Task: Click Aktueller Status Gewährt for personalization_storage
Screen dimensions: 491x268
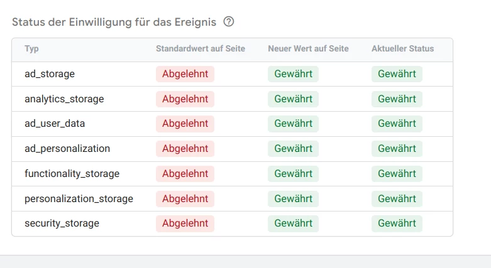Action: 397,198
